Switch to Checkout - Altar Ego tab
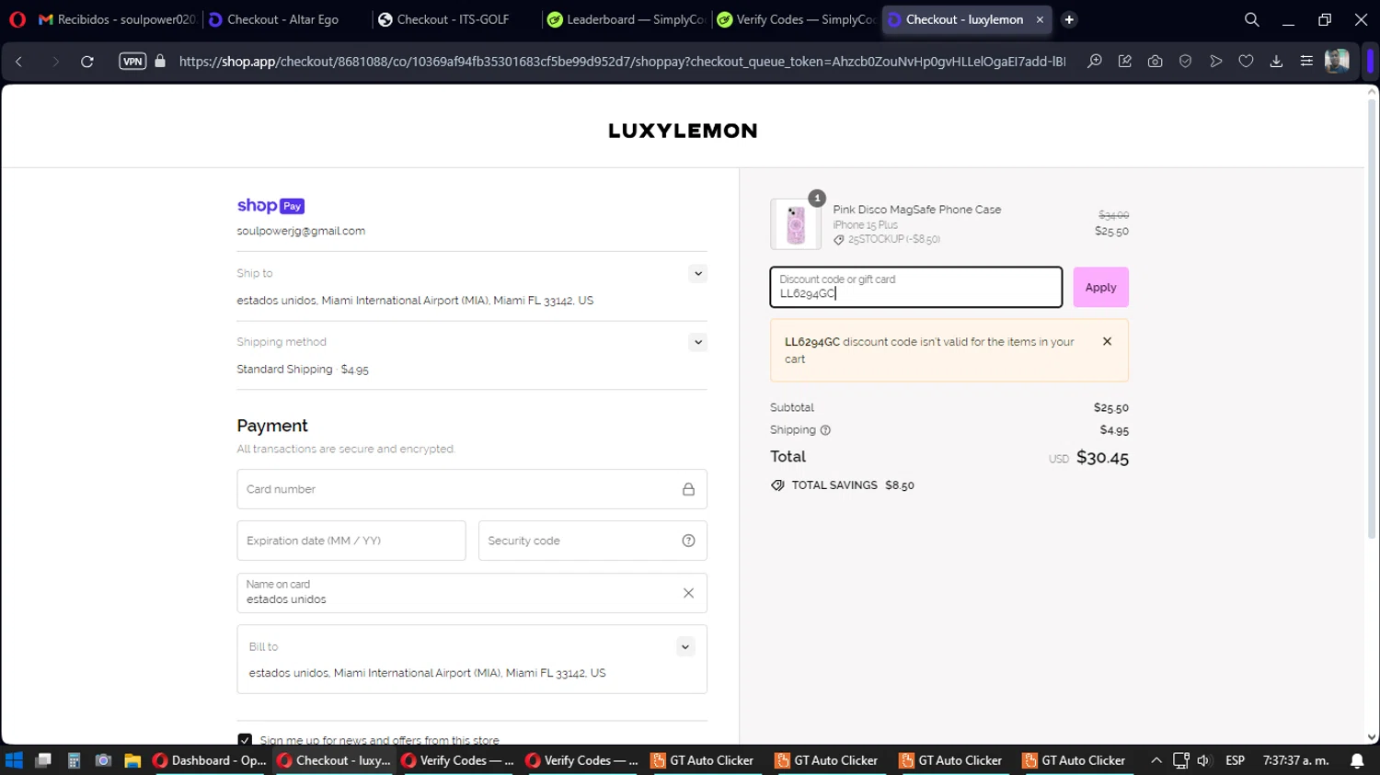 point(283,19)
